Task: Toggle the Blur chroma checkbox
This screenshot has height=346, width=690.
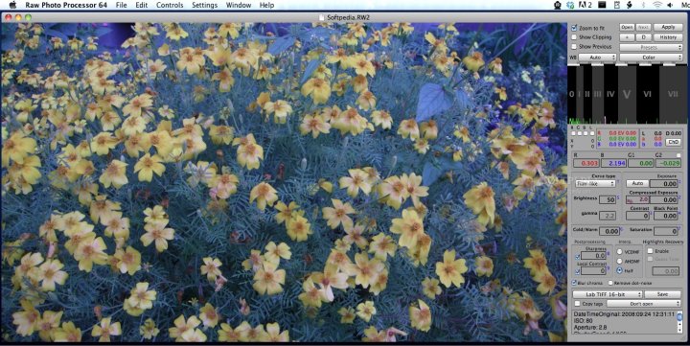Action: (x=574, y=283)
